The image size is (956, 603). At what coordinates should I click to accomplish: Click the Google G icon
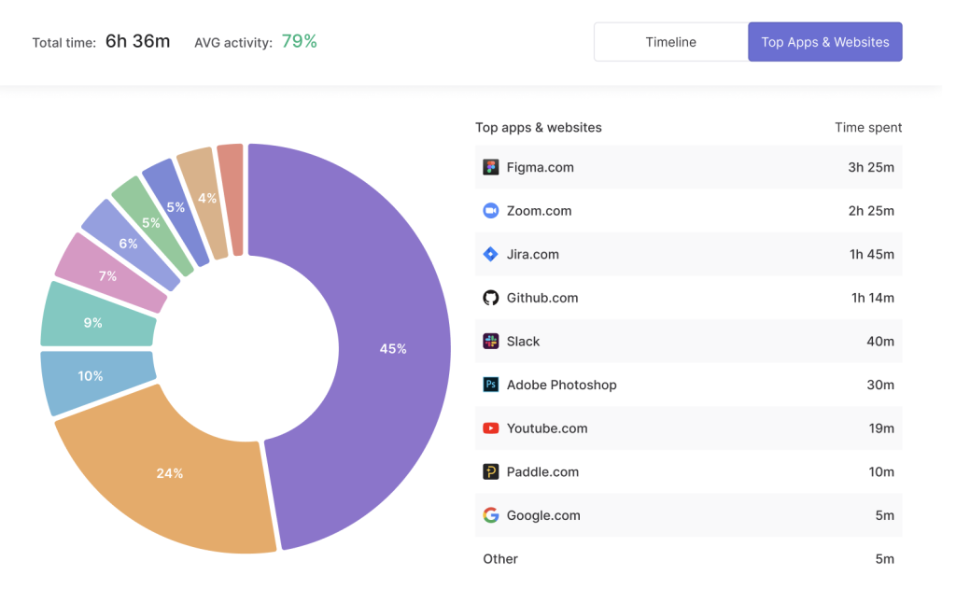[491, 515]
